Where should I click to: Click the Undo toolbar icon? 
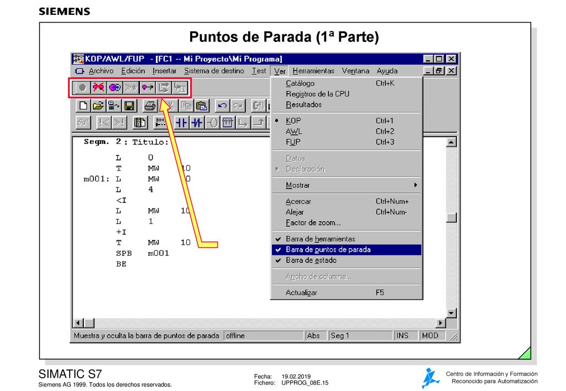point(222,105)
